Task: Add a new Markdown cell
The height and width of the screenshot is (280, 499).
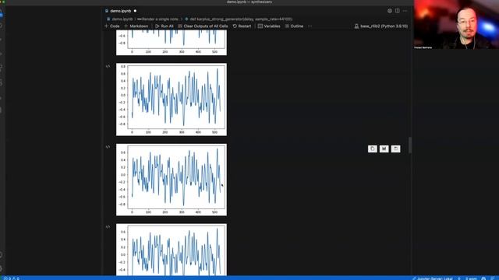Action: coord(136,26)
